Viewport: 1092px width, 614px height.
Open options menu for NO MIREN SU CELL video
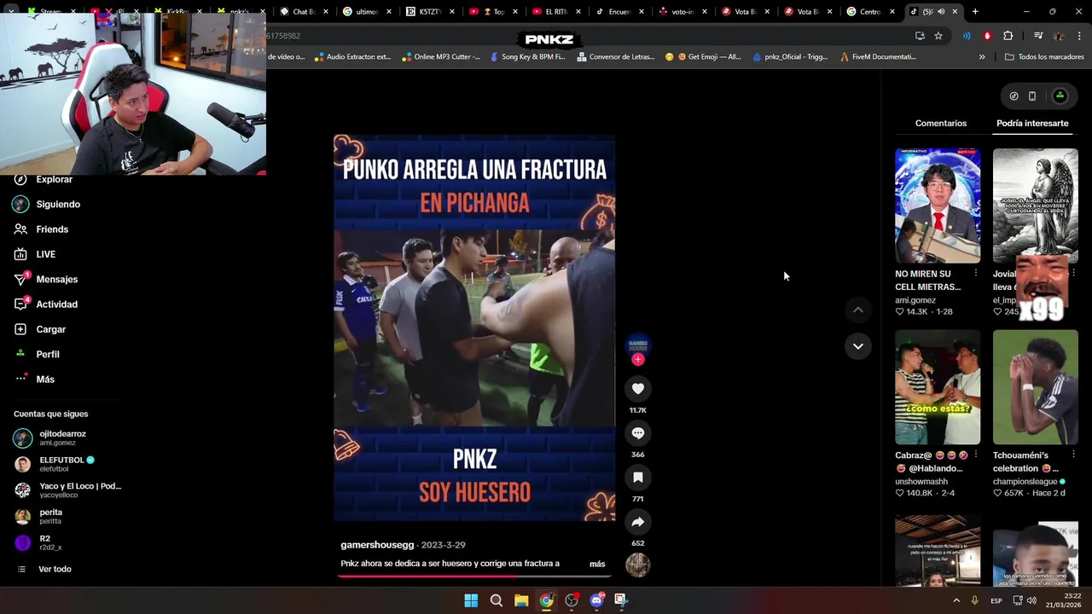975,273
